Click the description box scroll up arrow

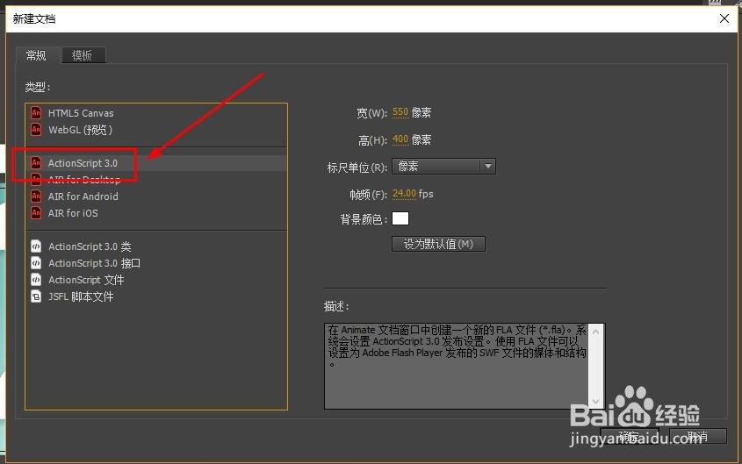click(595, 332)
